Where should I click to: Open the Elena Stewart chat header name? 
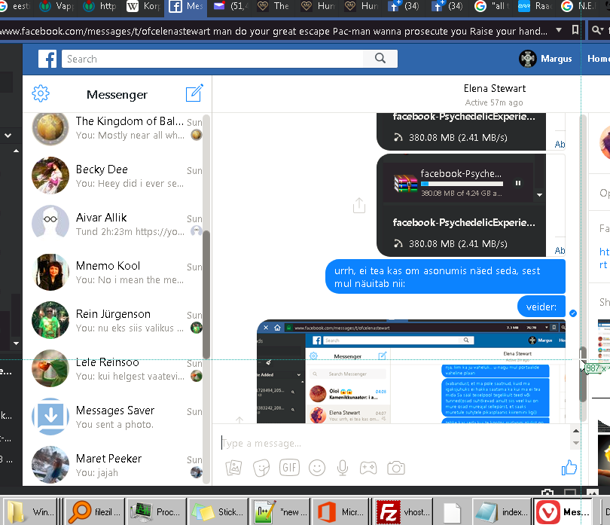pos(495,89)
